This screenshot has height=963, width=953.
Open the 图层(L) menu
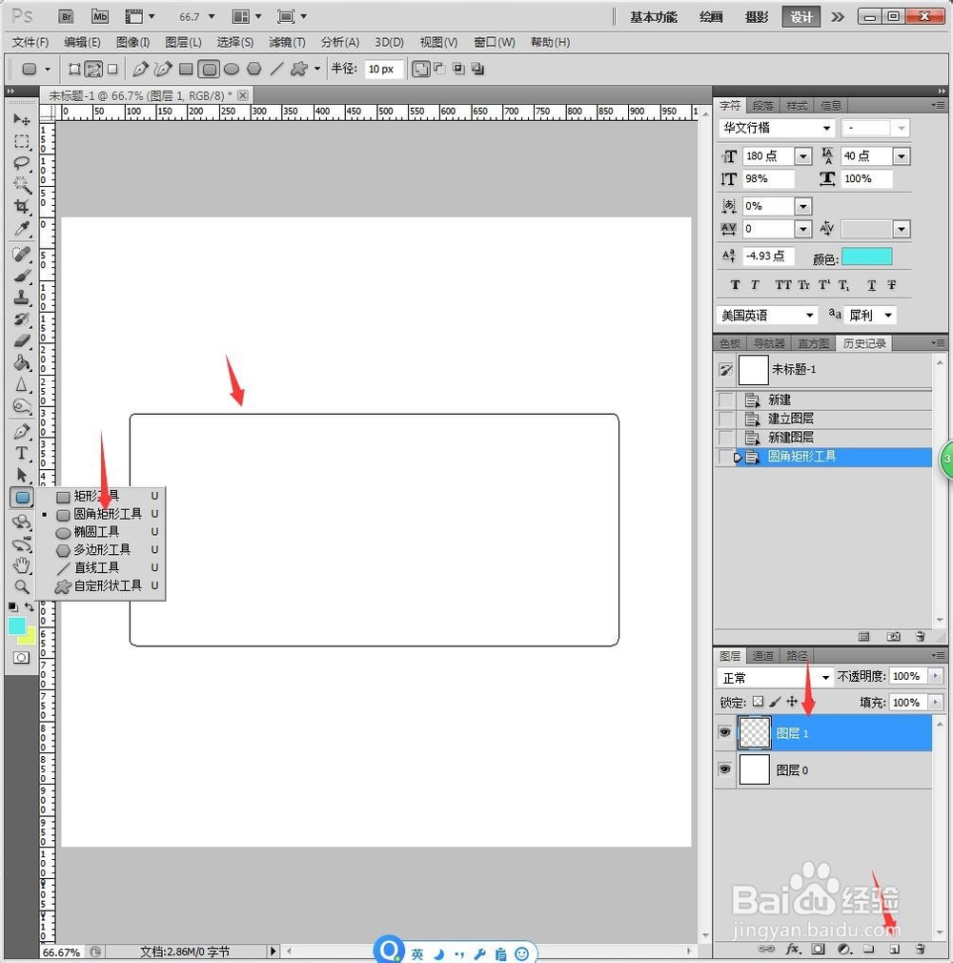tap(183, 42)
